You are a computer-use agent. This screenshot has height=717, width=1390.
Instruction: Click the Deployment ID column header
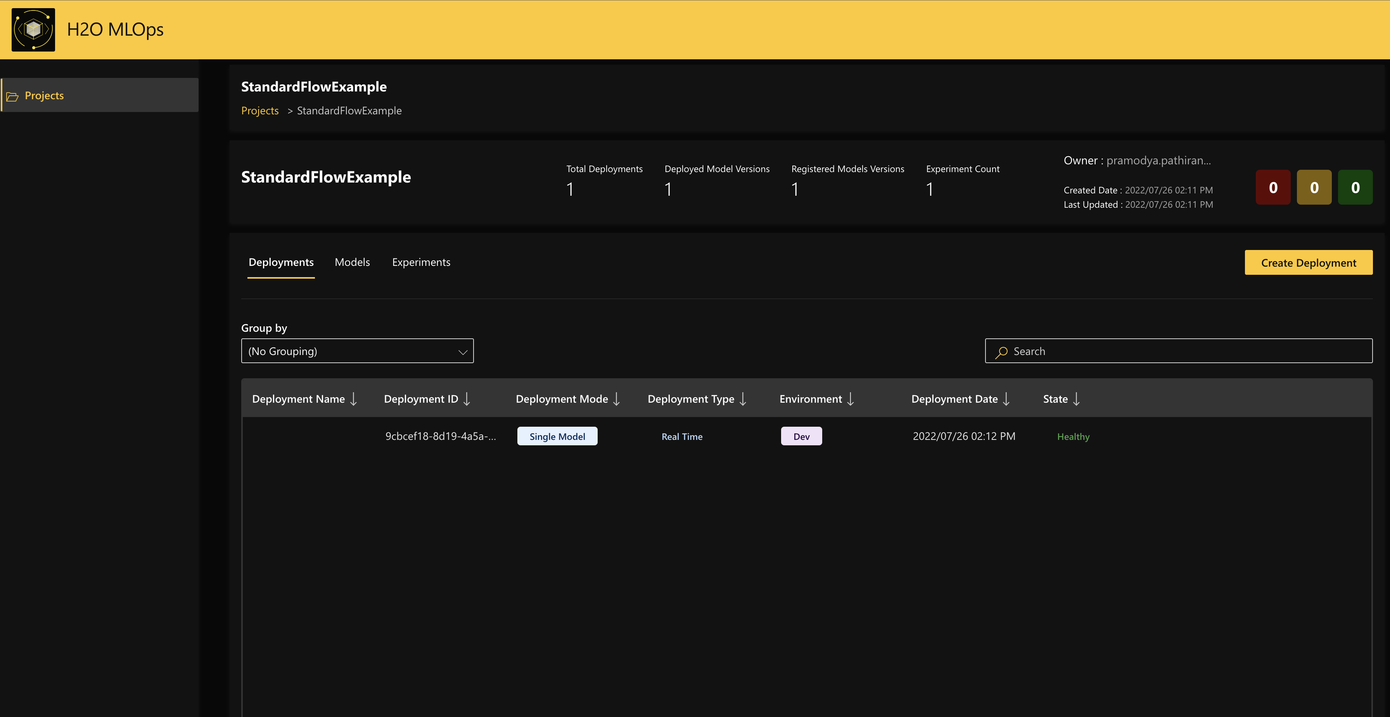[421, 399]
